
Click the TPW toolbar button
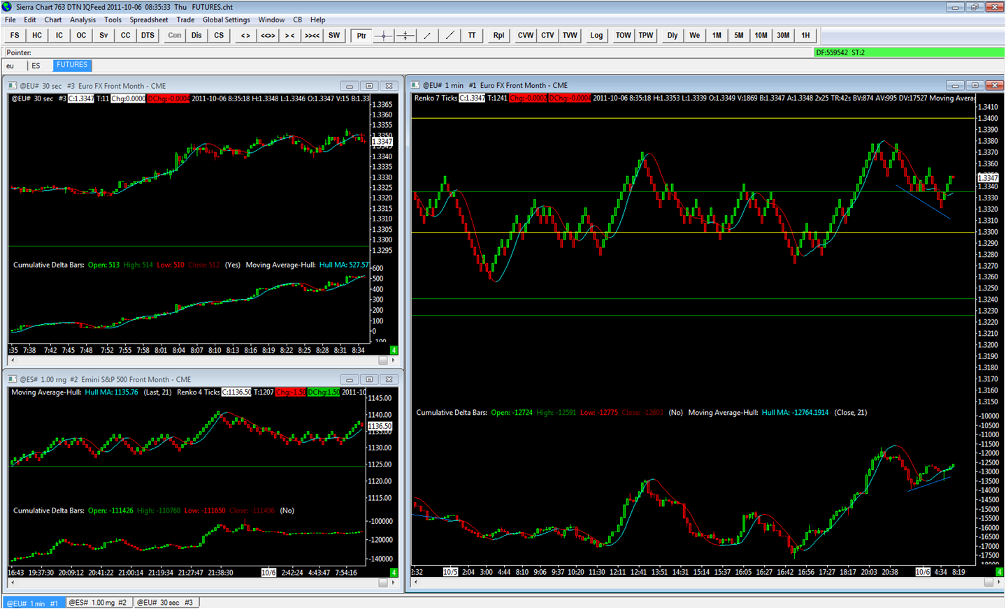click(646, 36)
